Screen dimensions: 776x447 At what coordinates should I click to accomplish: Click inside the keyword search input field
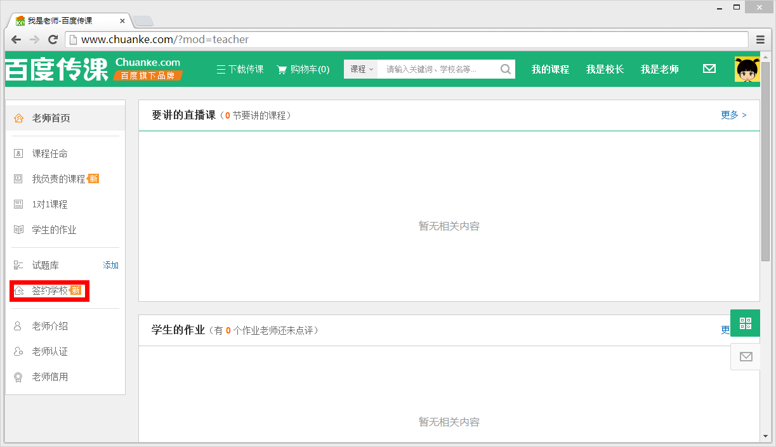tap(438, 69)
